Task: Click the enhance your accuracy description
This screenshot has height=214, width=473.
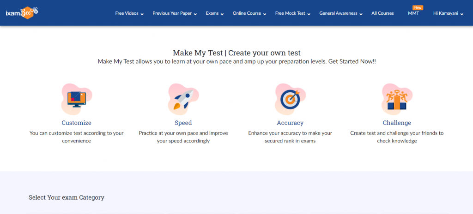Action: click(290, 137)
